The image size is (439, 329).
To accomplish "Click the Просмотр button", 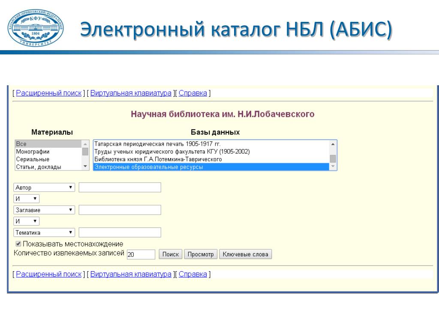I will click(201, 254).
